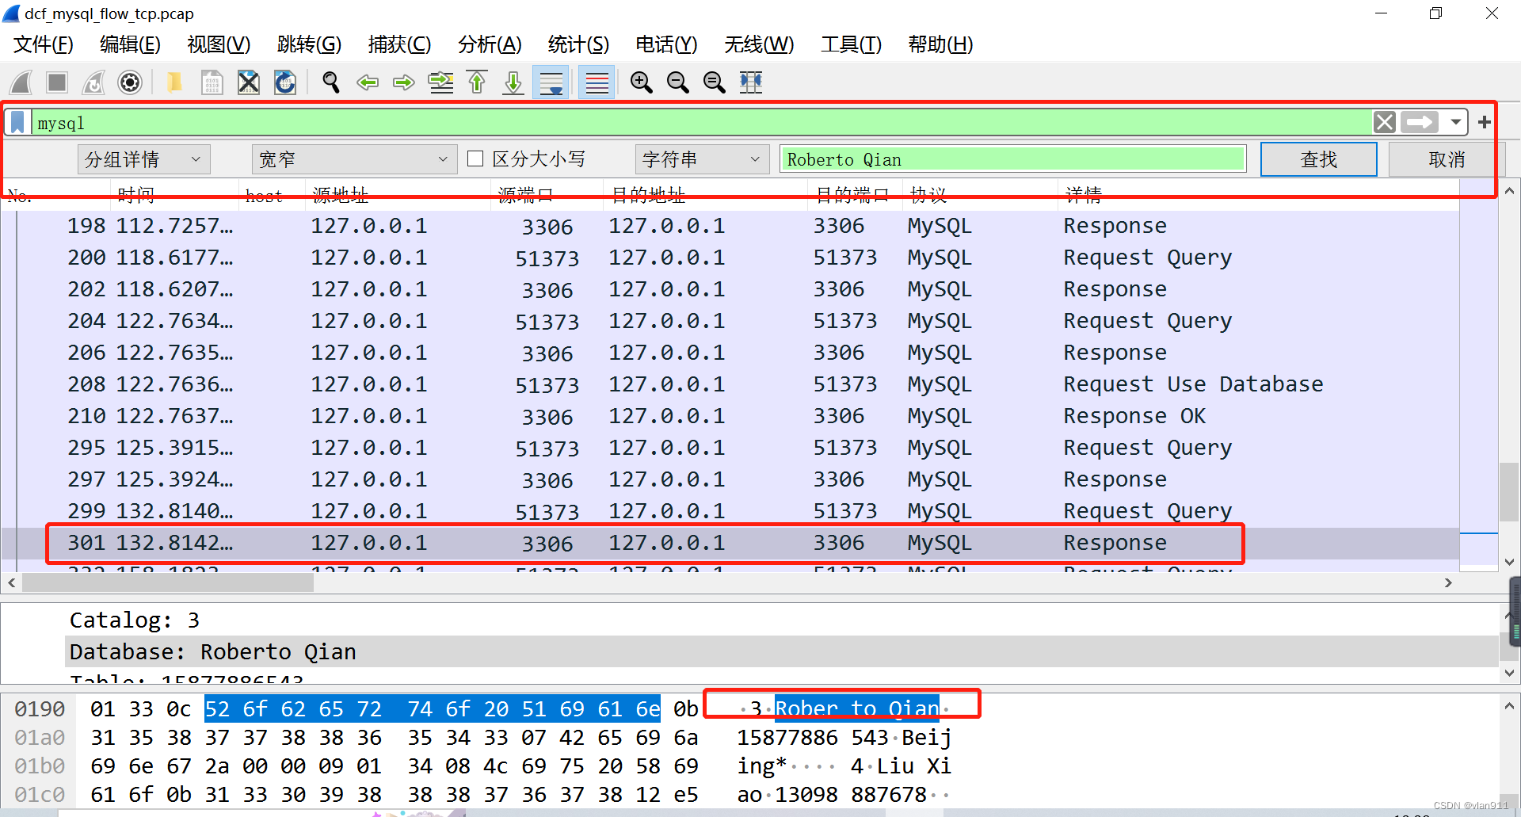Click the open capture file folder icon
Screen dimensions: 1521x817
point(174,82)
